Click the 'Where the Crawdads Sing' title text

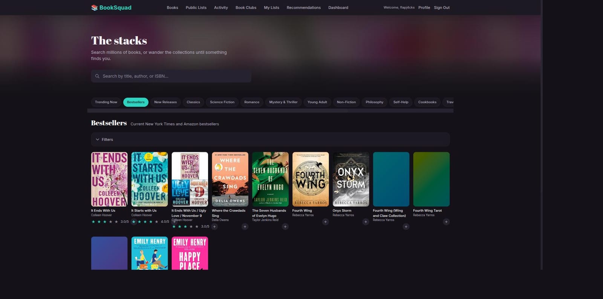click(x=228, y=213)
